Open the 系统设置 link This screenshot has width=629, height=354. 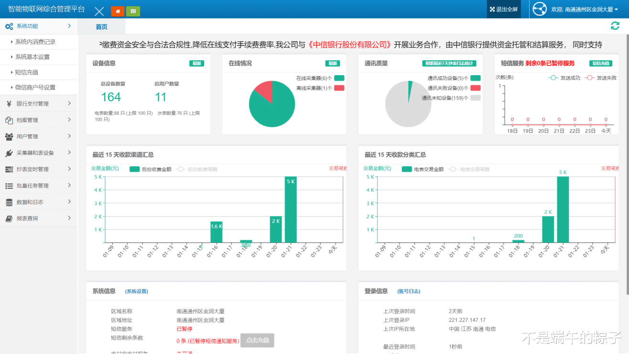tap(137, 291)
